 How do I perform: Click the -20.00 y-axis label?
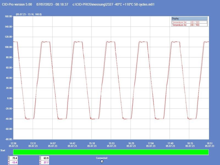click(x=9, y=109)
